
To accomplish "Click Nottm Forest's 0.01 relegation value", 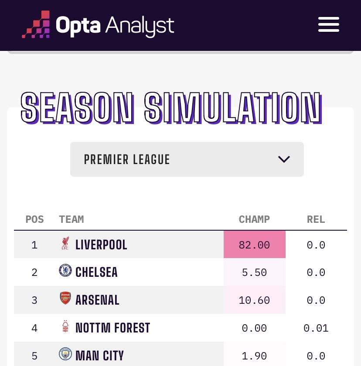I will [316, 328].
